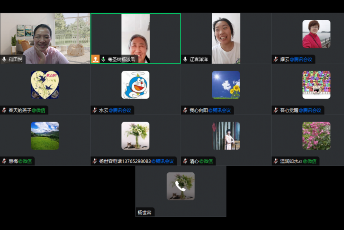The height and width of the screenshot is (230, 344).
Task: Click the phone call icon on 杨世容's tile
Action: (x=181, y=186)
